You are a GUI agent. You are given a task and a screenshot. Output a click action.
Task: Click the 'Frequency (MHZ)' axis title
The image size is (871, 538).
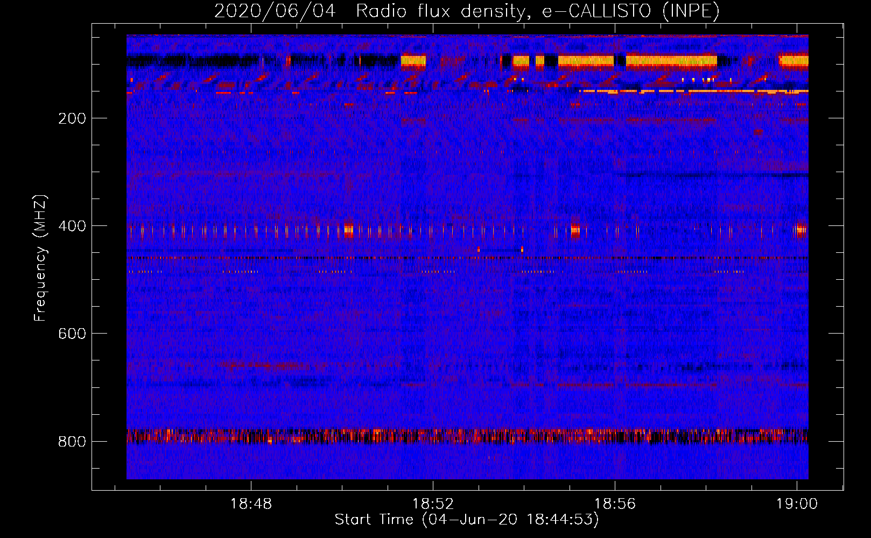[40, 258]
